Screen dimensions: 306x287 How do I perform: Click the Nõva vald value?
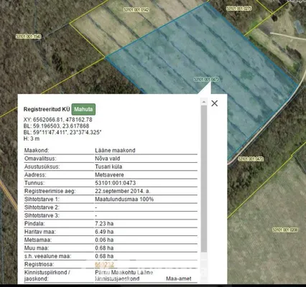[x=108, y=159]
